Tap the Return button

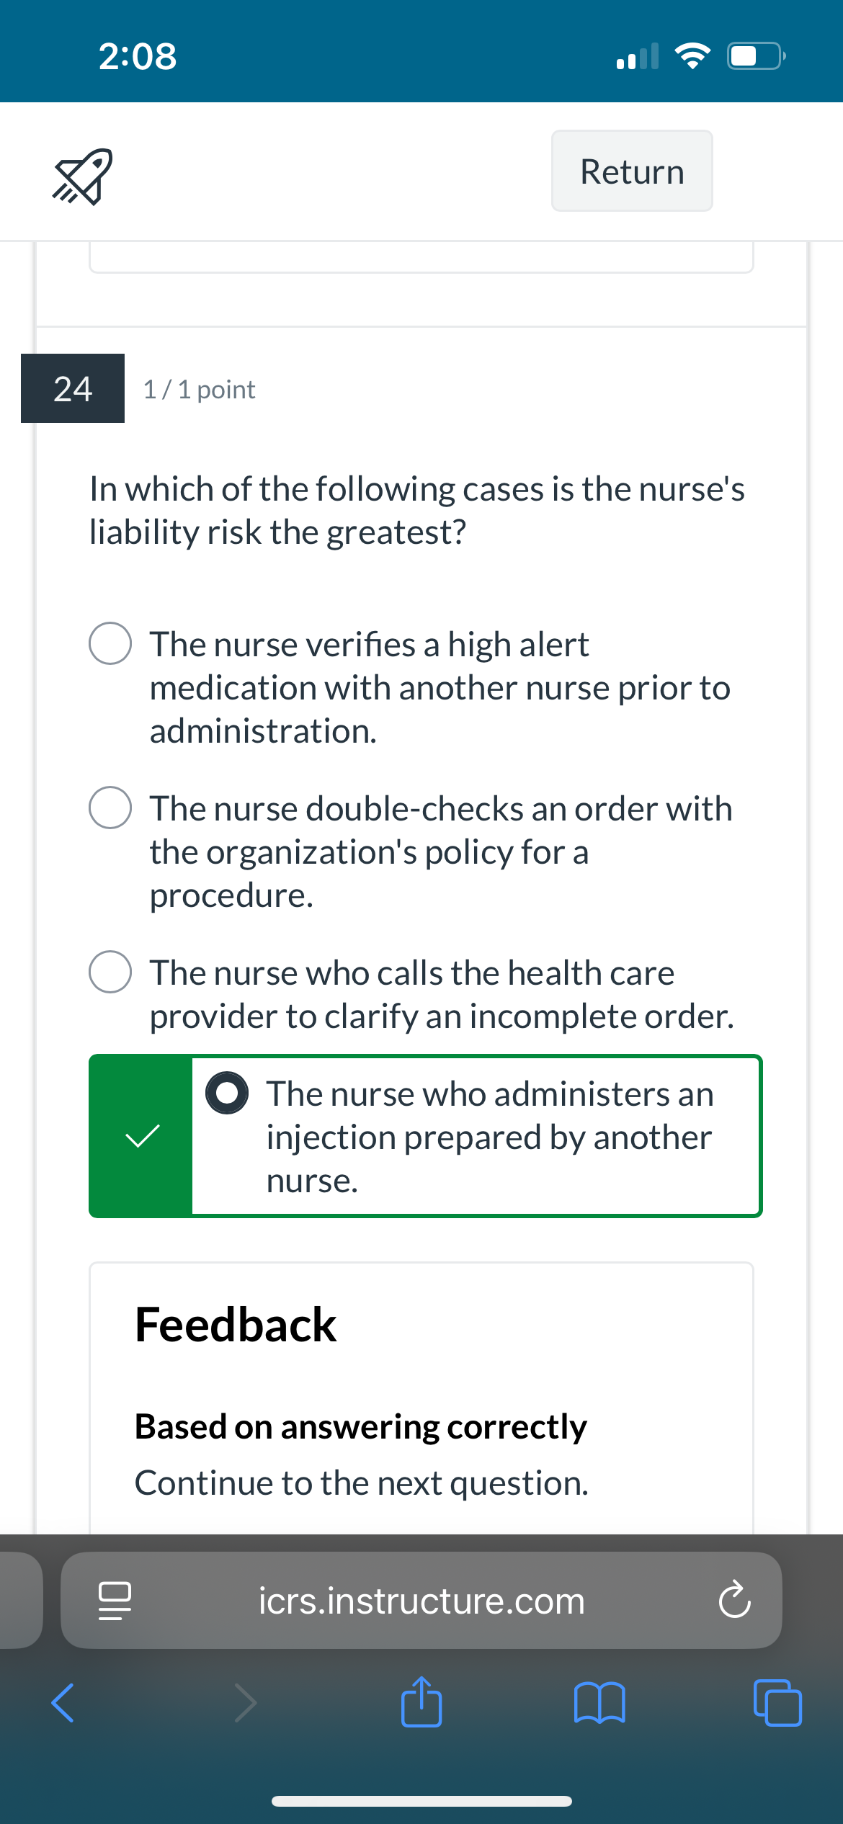pyautogui.click(x=632, y=171)
